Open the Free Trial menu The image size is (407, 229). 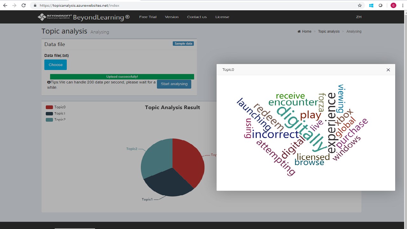click(148, 17)
